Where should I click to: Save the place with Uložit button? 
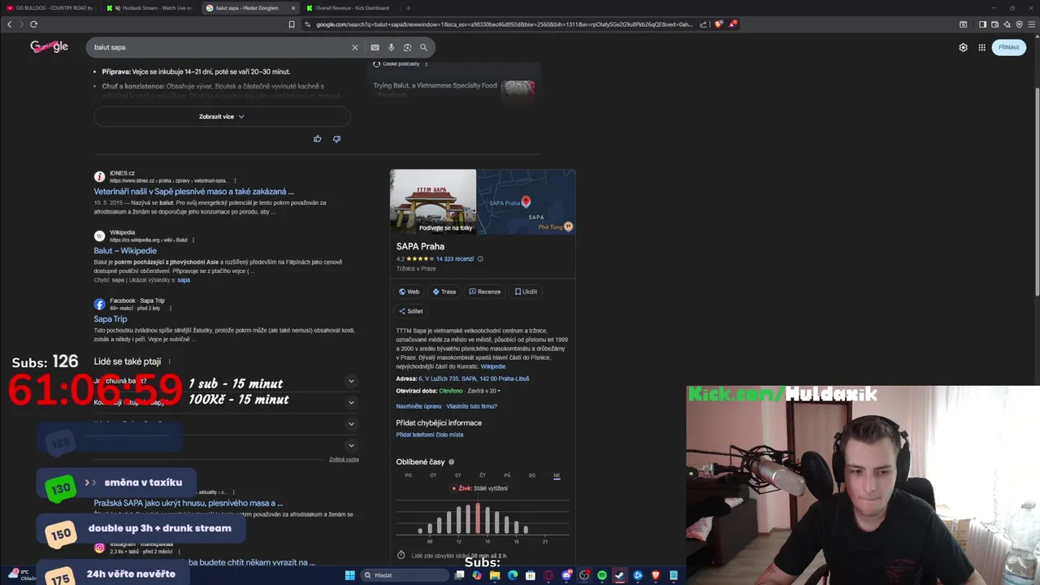pos(526,292)
